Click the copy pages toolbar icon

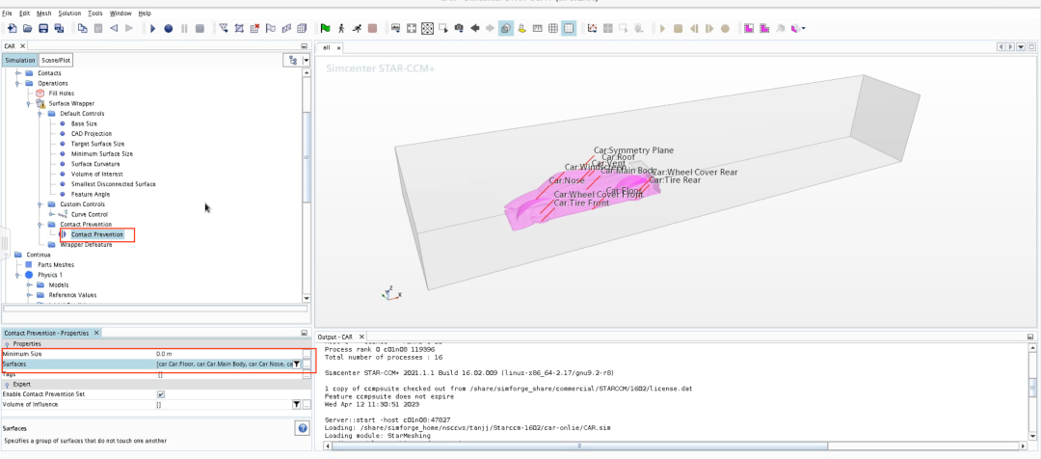pyautogui.click(x=82, y=28)
